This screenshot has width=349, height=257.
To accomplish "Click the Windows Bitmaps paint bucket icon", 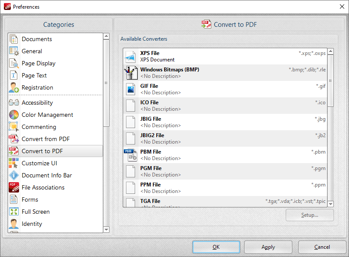I will 131,73.
